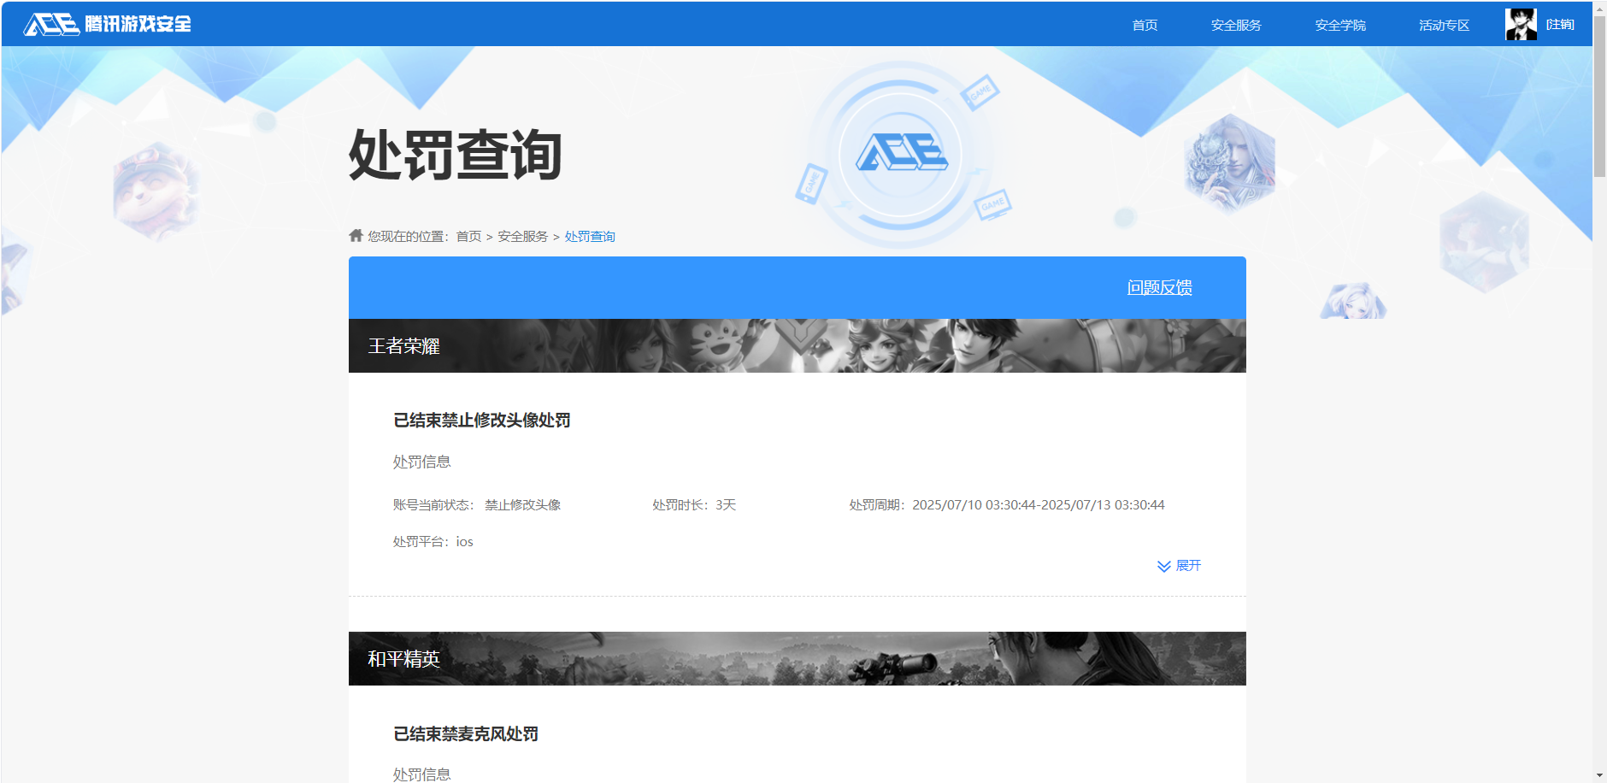The height and width of the screenshot is (783, 1607).
Task: Log out using the 注销 link
Action: (1560, 25)
